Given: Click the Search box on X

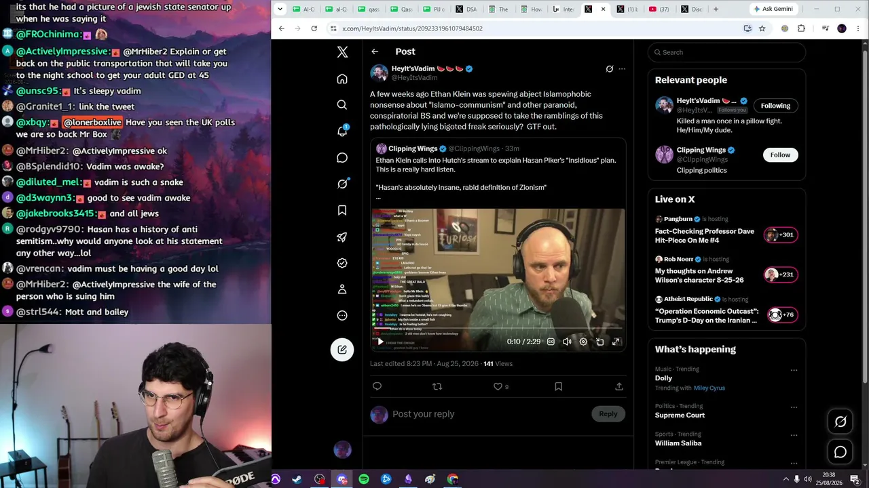Looking at the screenshot, I should coord(726,52).
